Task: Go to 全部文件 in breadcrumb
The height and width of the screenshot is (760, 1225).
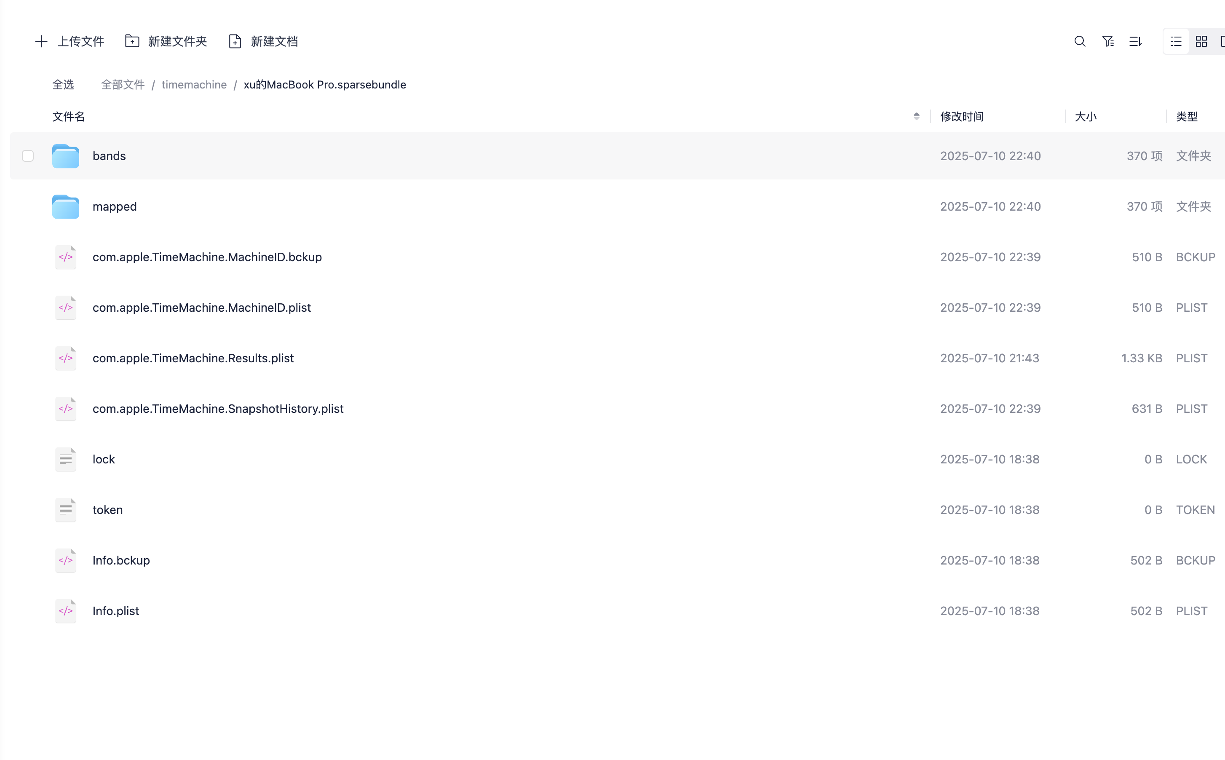Action: (123, 84)
